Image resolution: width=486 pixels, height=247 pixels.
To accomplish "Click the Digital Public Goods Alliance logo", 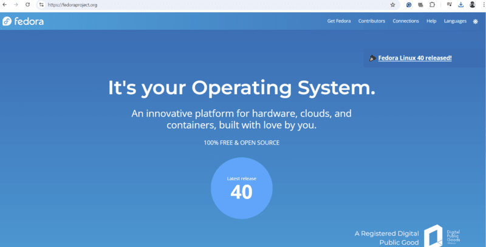I will pos(442,236).
